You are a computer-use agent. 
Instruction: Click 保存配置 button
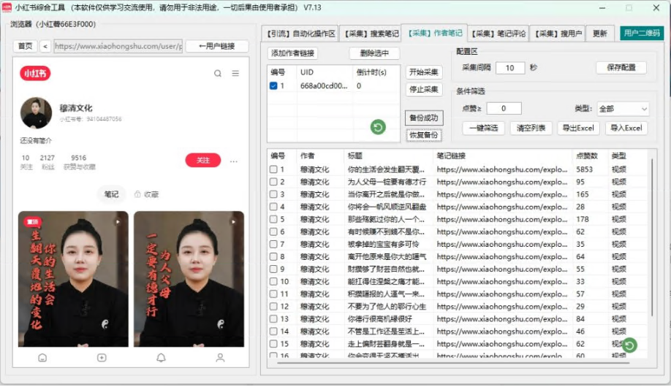pyautogui.click(x=621, y=67)
